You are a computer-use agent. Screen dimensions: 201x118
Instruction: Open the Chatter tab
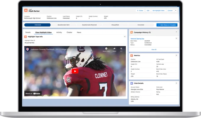click(x=69, y=32)
